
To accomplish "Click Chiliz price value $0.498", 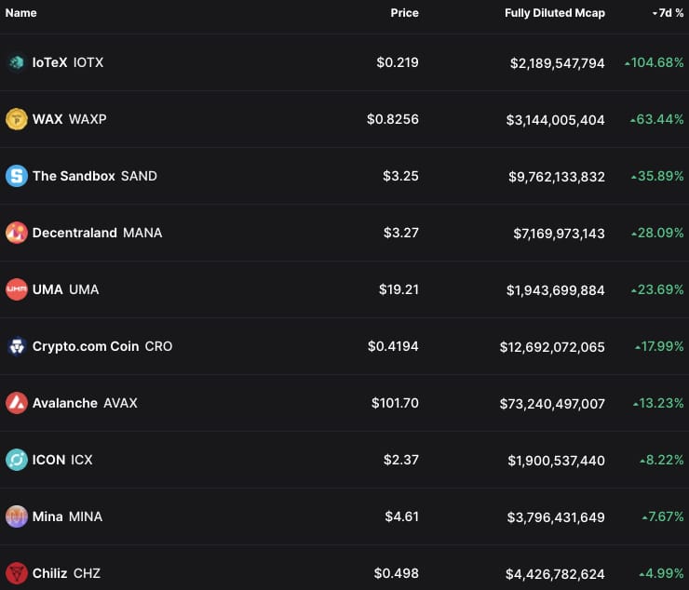I will coord(396,573).
